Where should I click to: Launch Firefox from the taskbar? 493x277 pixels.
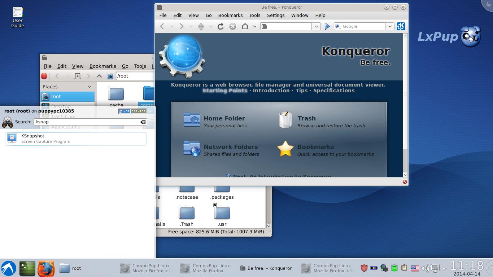click(x=46, y=268)
